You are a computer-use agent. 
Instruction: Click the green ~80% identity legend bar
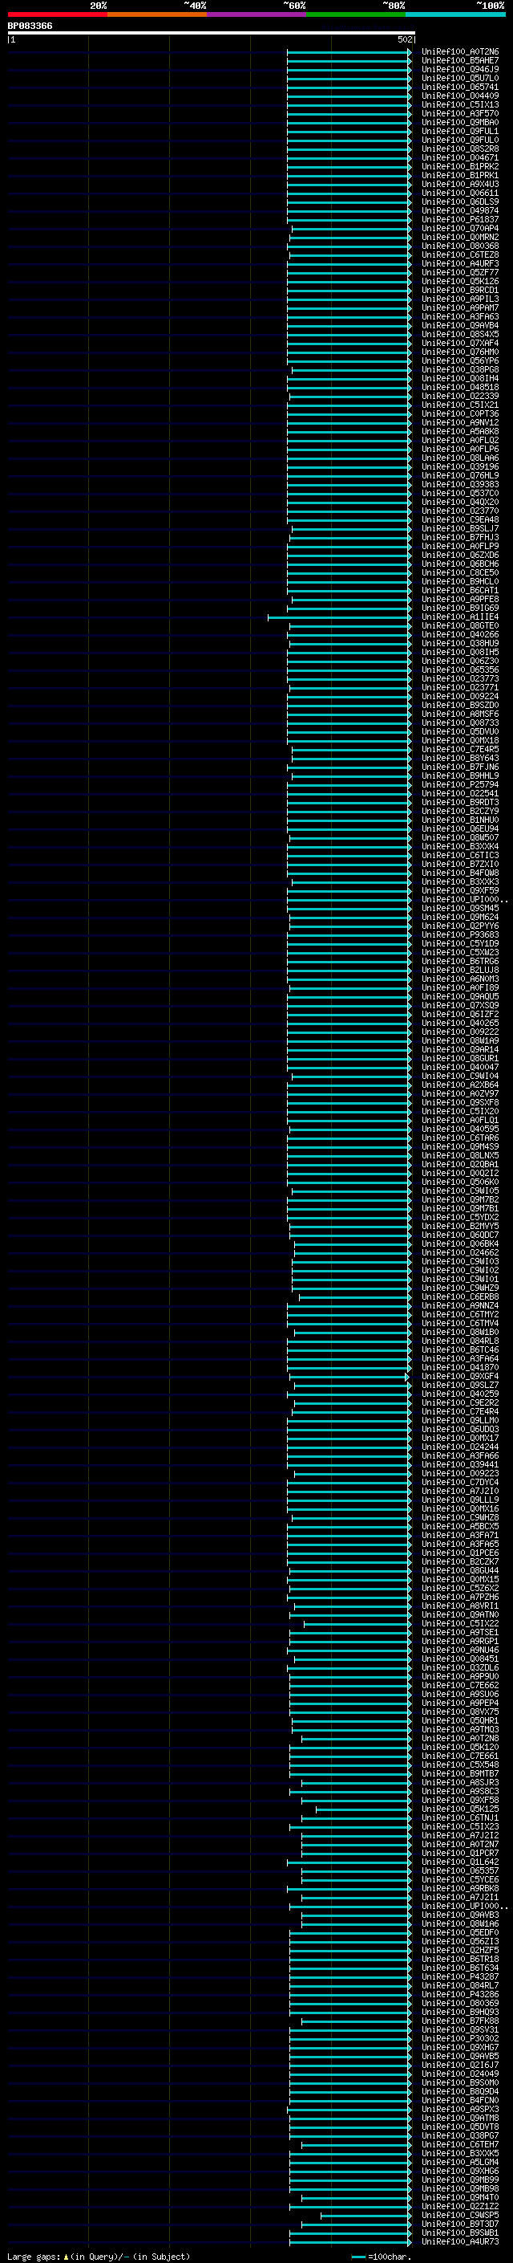[x=356, y=14]
